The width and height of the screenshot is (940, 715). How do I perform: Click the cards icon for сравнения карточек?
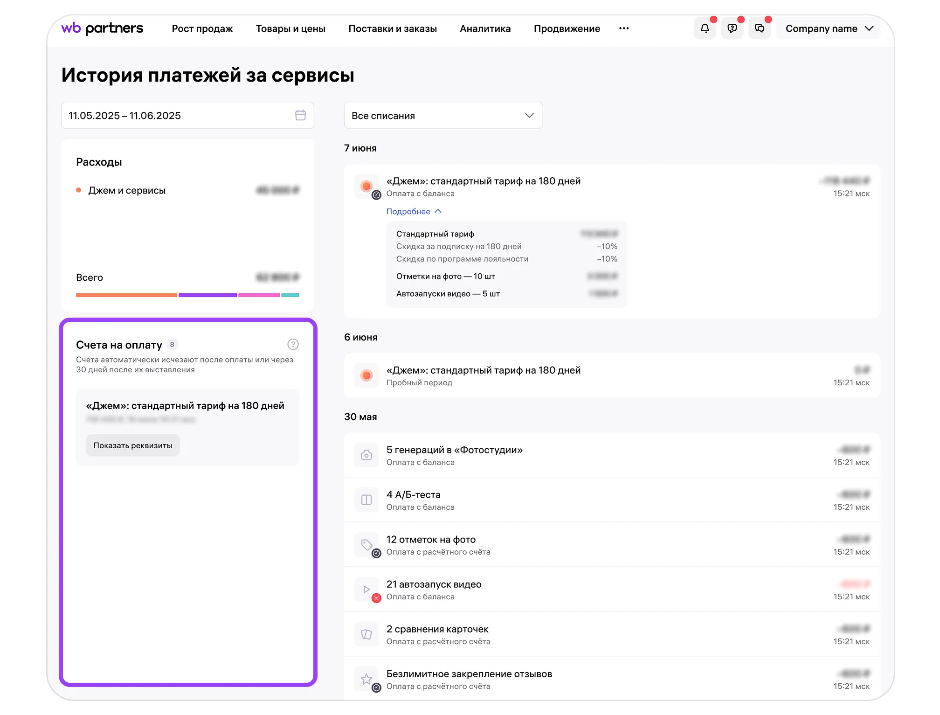[x=366, y=634]
